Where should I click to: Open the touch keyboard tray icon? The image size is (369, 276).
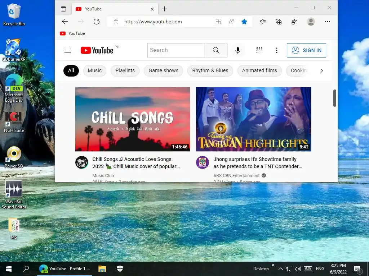pos(308,269)
